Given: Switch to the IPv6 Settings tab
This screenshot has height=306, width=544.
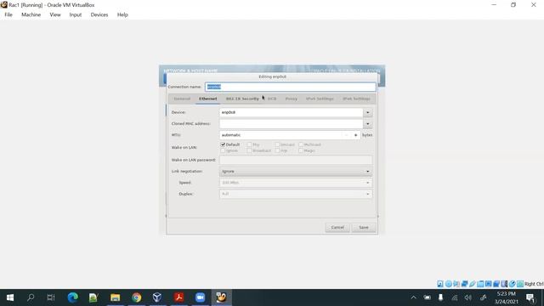Looking at the screenshot, I should pyautogui.click(x=356, y=99).
